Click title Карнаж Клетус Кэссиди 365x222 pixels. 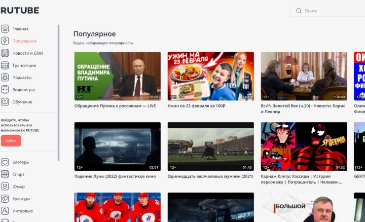coord(301,179)
